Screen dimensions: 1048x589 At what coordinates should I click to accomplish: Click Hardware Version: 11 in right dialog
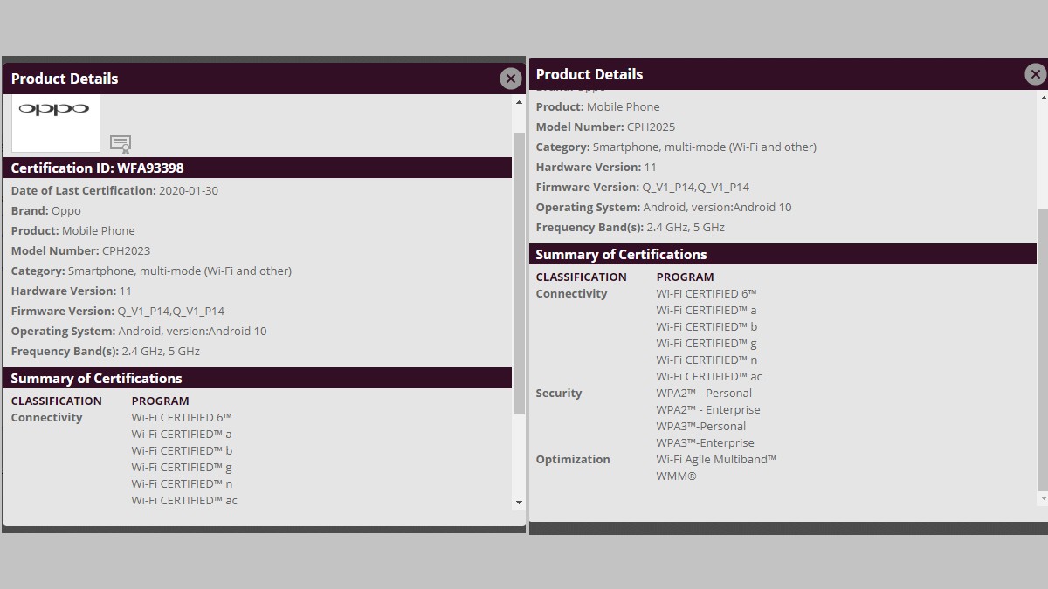click(596, 167)
